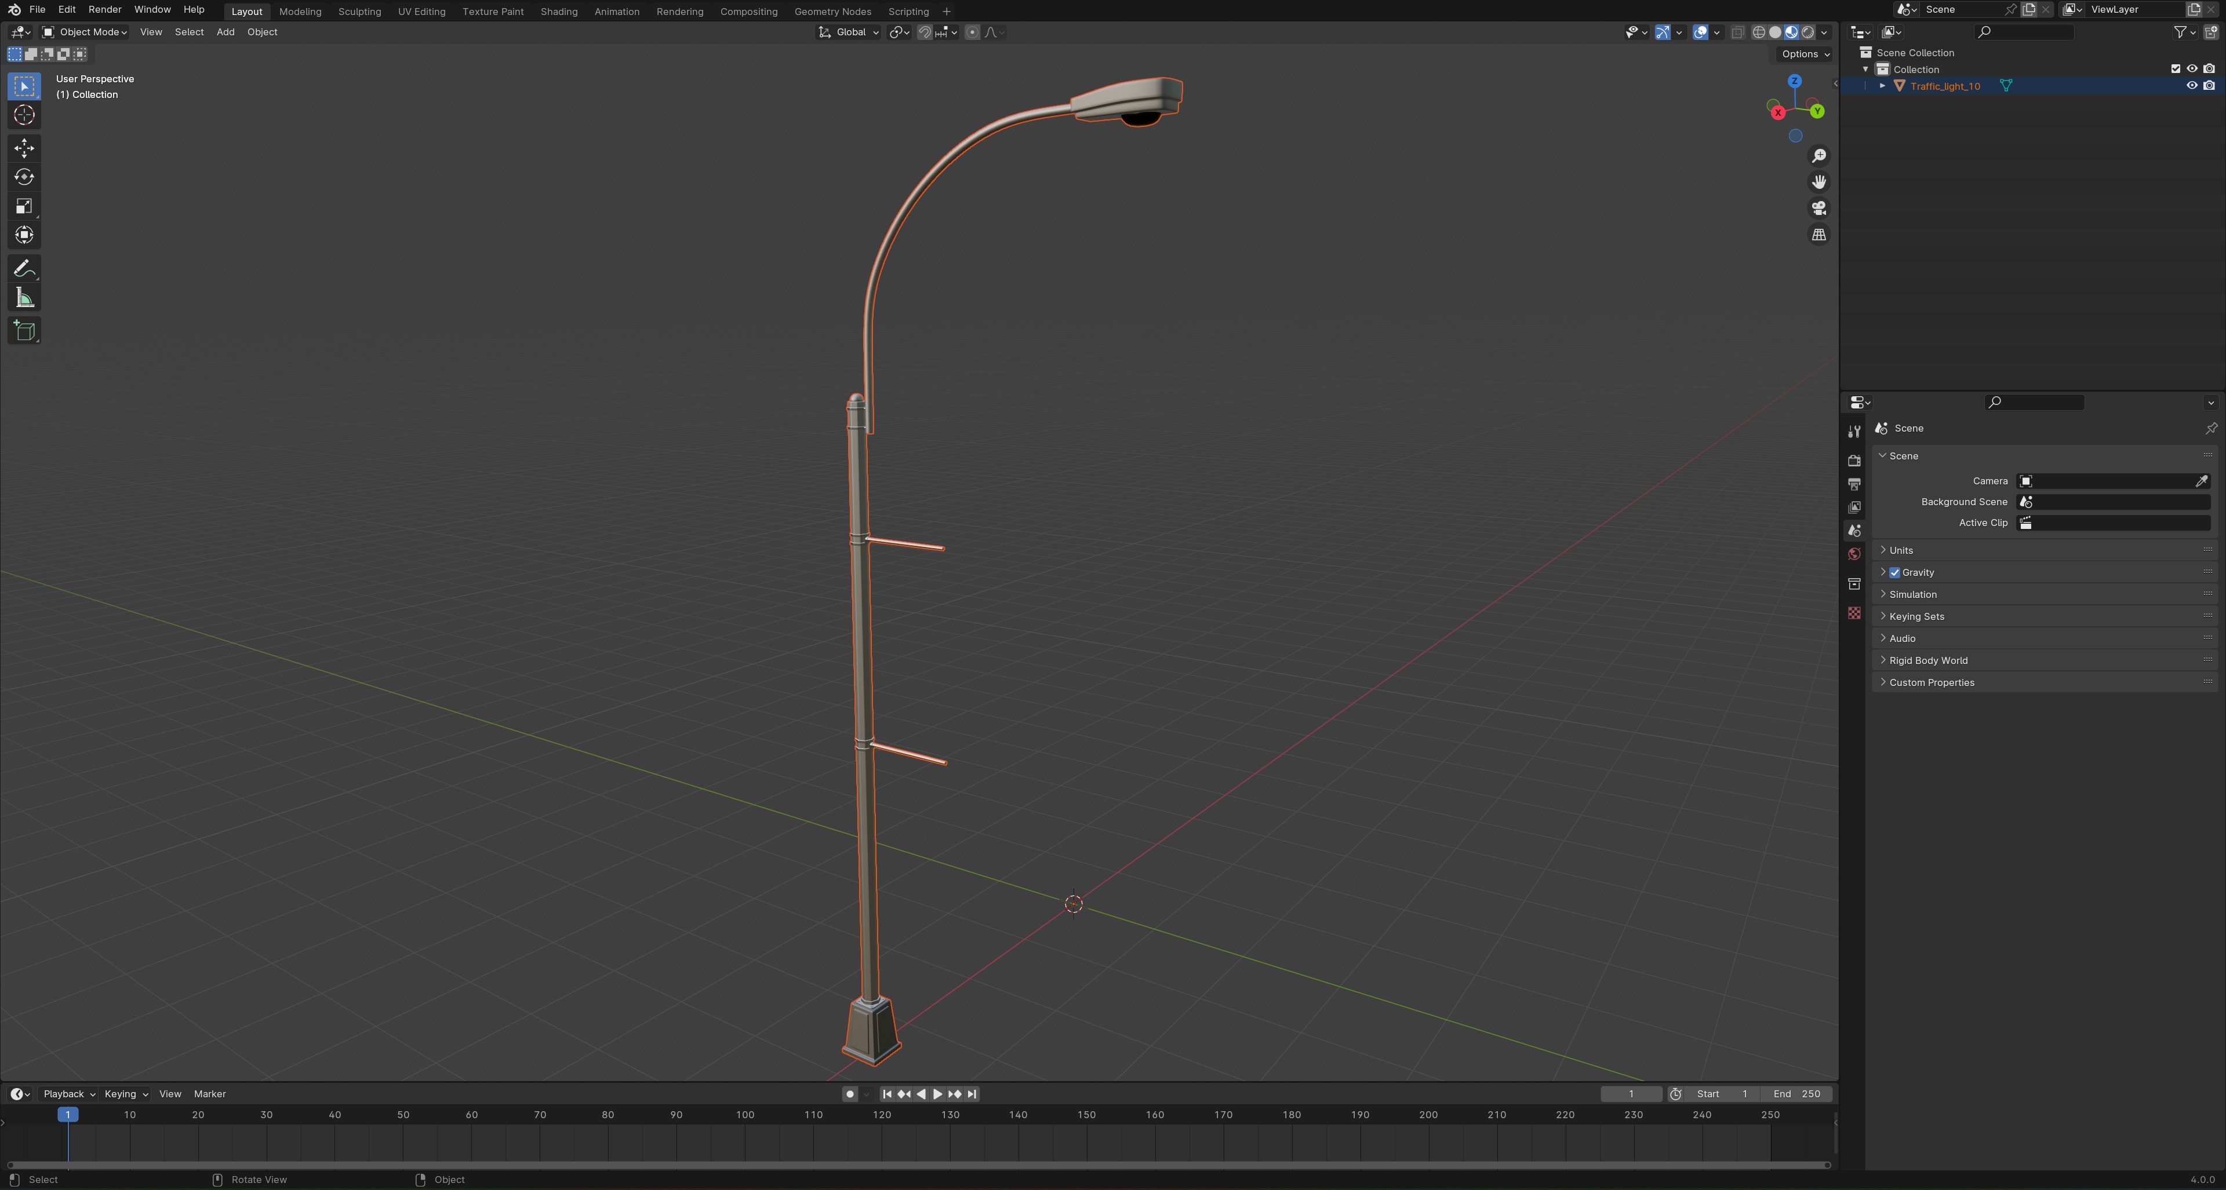Play the animation forward

click(x=937, y=1094)
